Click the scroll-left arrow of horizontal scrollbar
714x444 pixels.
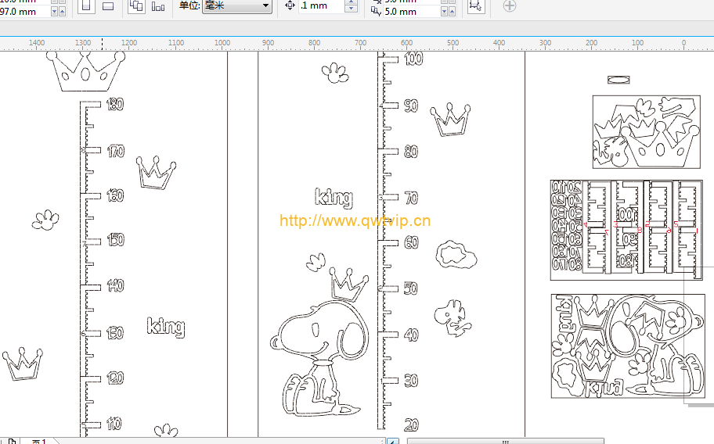coord(392,441)
